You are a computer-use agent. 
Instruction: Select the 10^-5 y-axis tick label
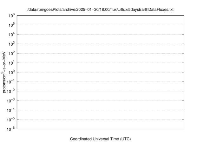pyautogui.click(x=11, y=119)
